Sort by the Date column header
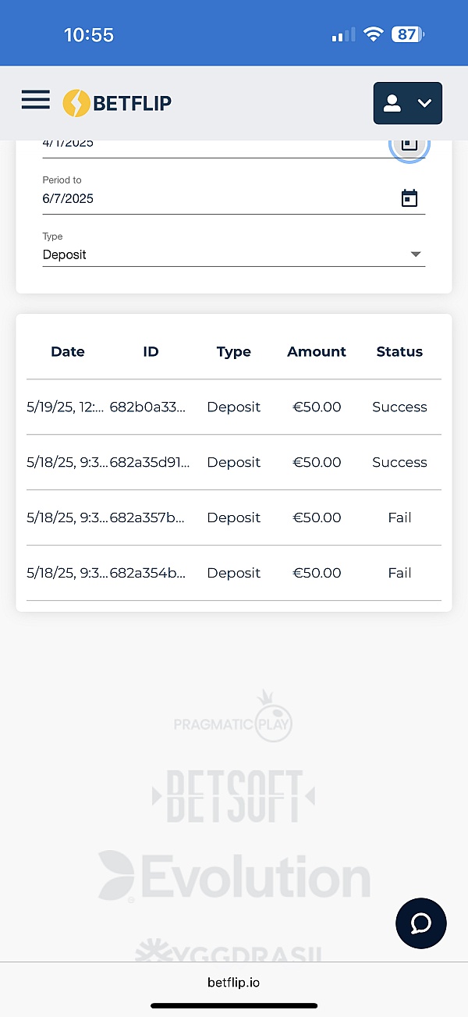The image size is (468, 1017). 68,351
